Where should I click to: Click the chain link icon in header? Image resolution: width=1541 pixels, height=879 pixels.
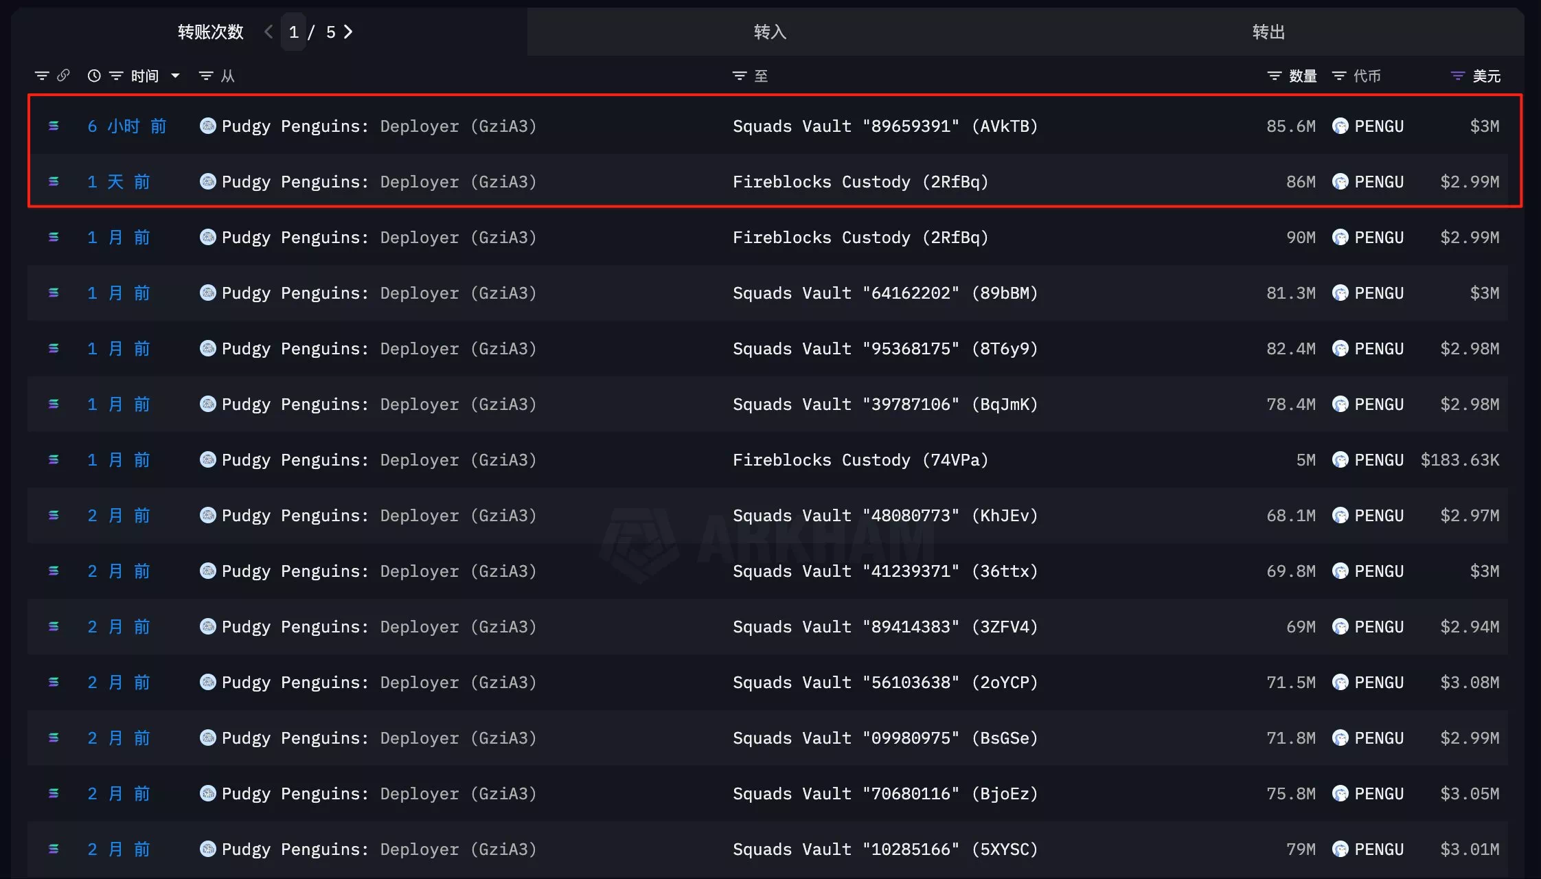[x=63, y=76]
